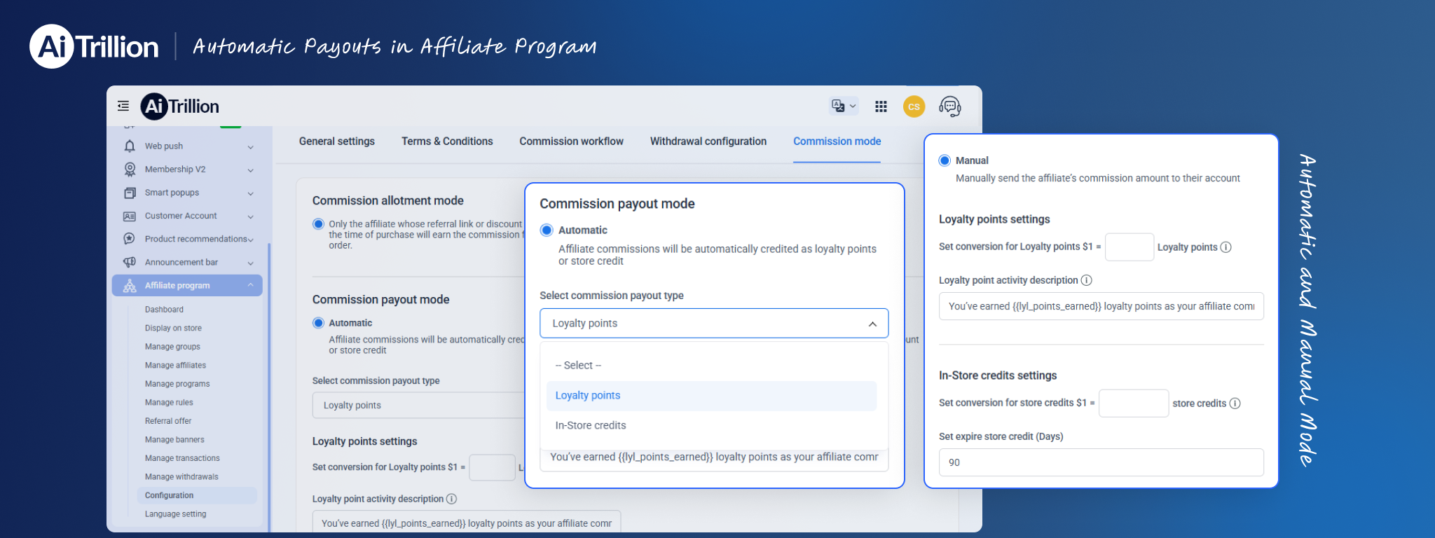Expand the Membership V2 chevron

[x=250, y=170]
